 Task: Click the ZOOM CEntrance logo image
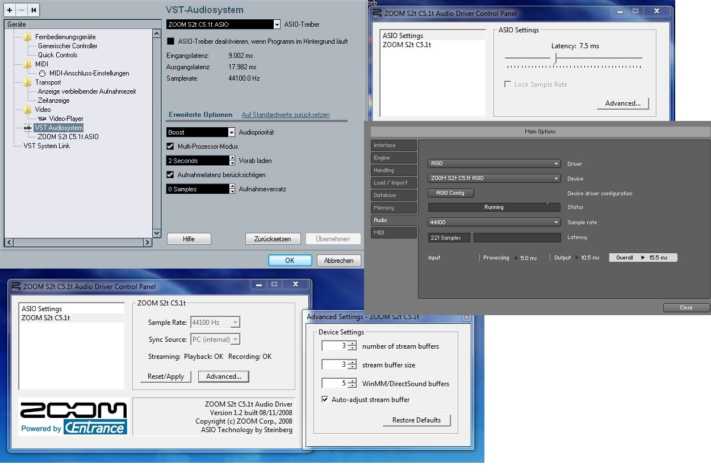[73, 418]
